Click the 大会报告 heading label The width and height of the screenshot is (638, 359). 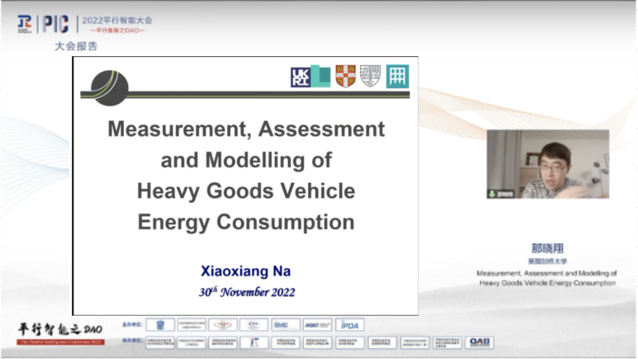coord(76,46)
